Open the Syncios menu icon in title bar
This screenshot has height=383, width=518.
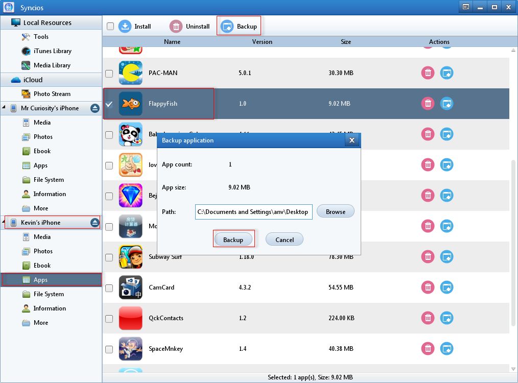coord(466,7)
